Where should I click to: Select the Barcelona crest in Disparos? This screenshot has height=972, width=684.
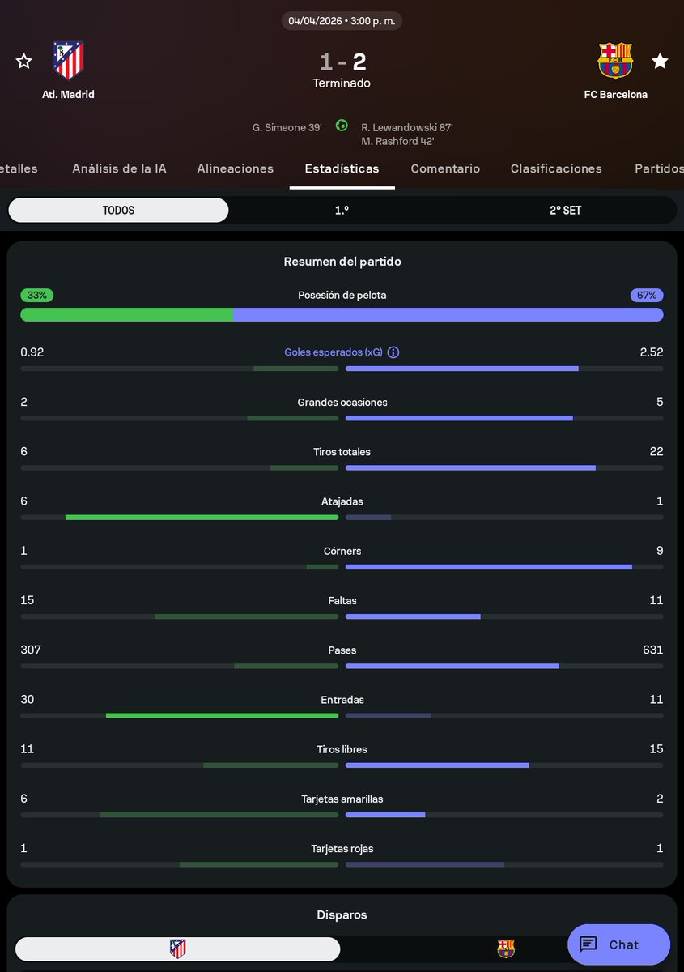point(506,949)
